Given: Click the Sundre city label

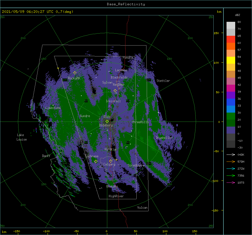Looking at the screenshot, I should click(85, 116).
